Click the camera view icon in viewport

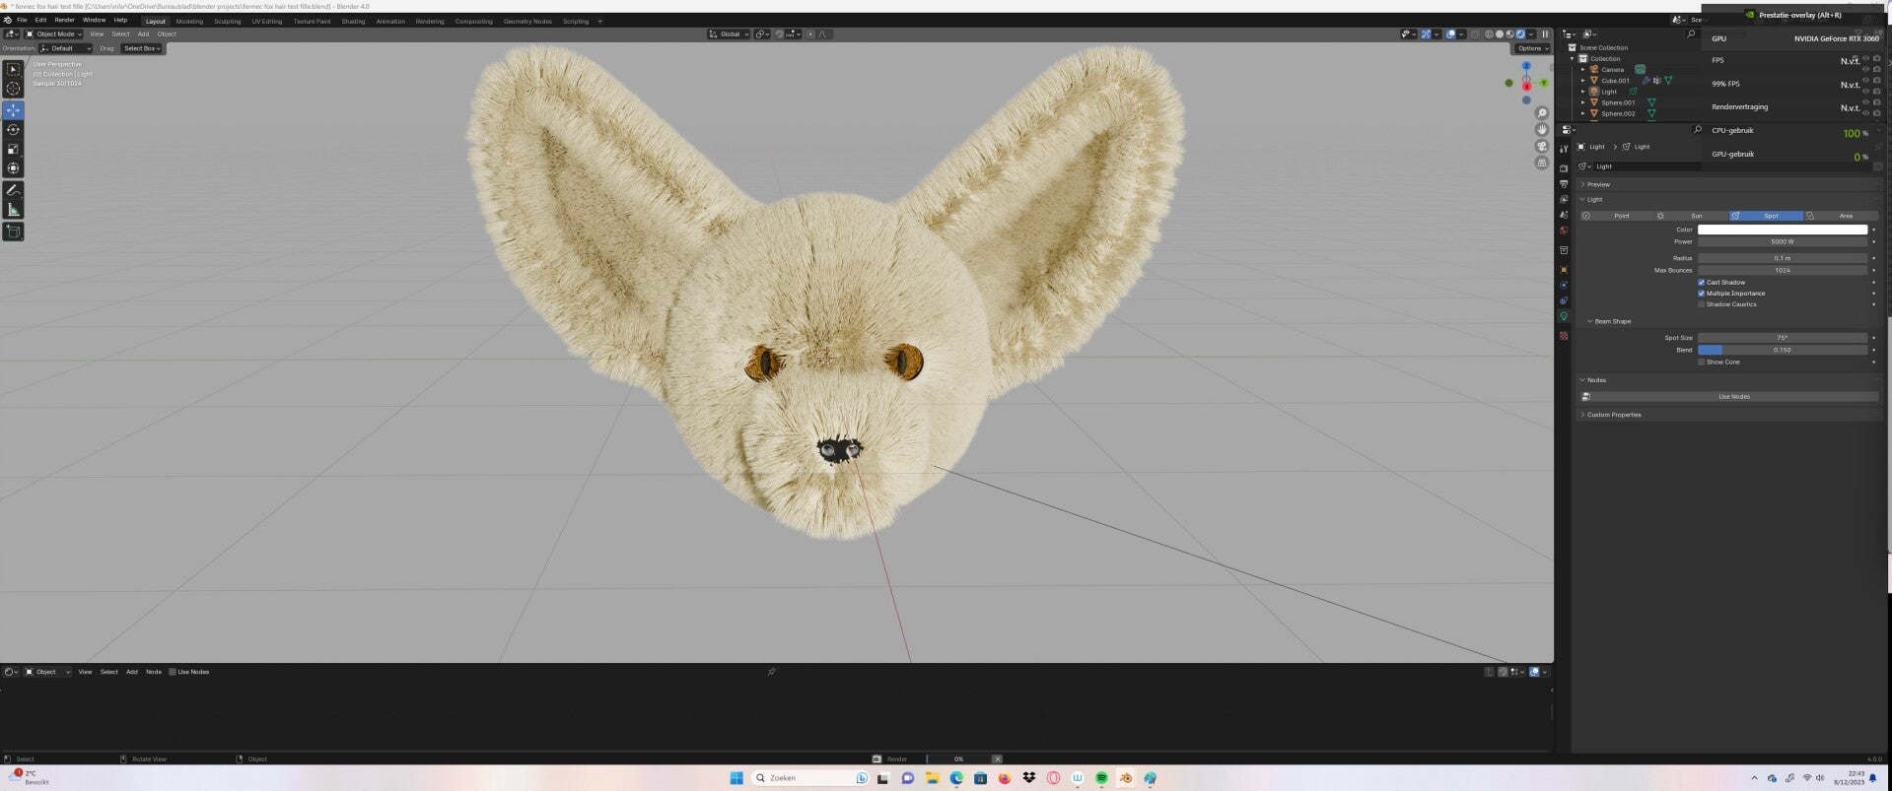tap(1542, 147)
